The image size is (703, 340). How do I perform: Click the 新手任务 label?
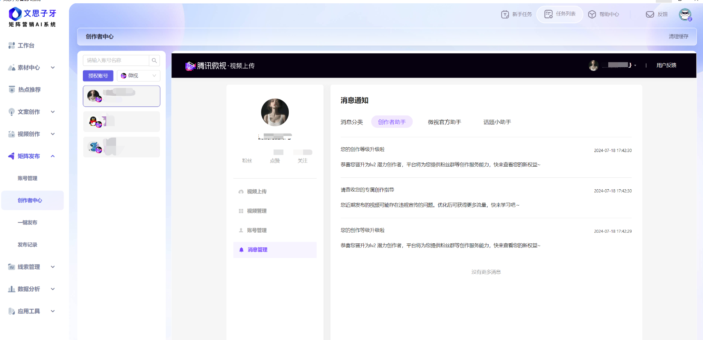pyautogui.click(x=522, y=14)
